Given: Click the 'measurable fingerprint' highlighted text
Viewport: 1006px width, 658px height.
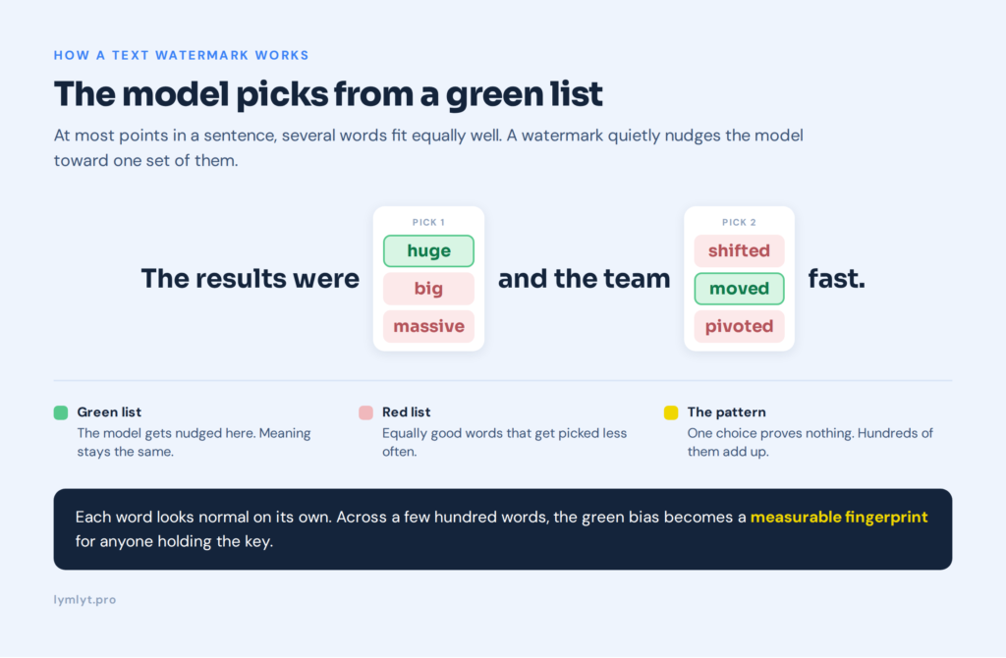Looking at the screenshot, I should (839, 517).
